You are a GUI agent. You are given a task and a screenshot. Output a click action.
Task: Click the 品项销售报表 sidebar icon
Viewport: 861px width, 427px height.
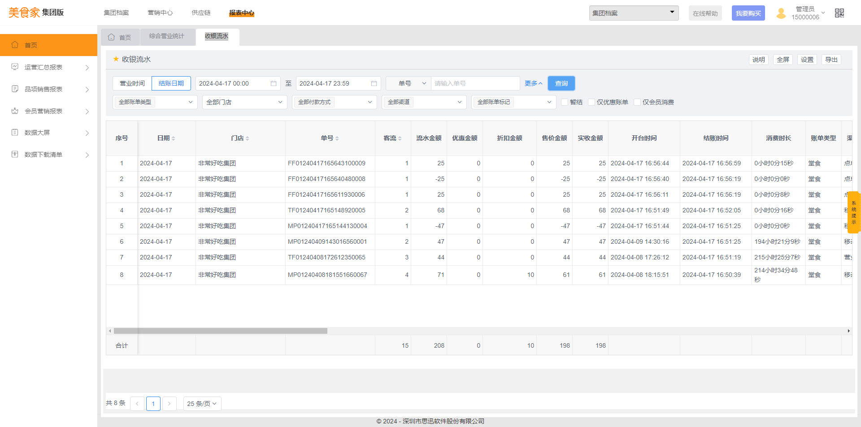pos(15,89)
